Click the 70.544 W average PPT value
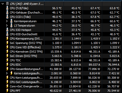 click(113, 91)
